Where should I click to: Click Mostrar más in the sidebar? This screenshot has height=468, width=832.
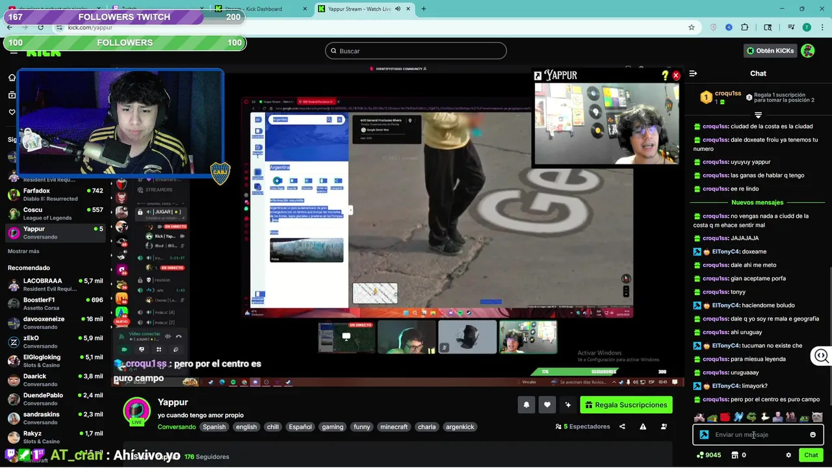pos(23,251)
